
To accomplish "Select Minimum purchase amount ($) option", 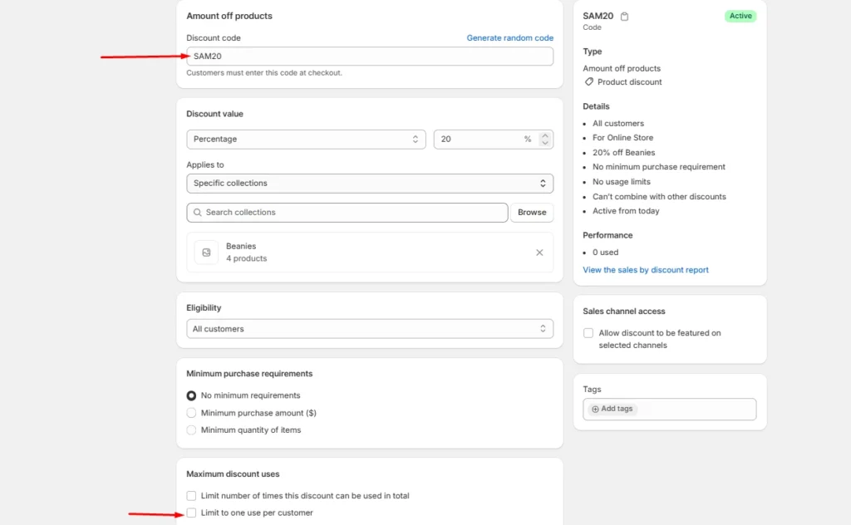I will tap(191, 413).
